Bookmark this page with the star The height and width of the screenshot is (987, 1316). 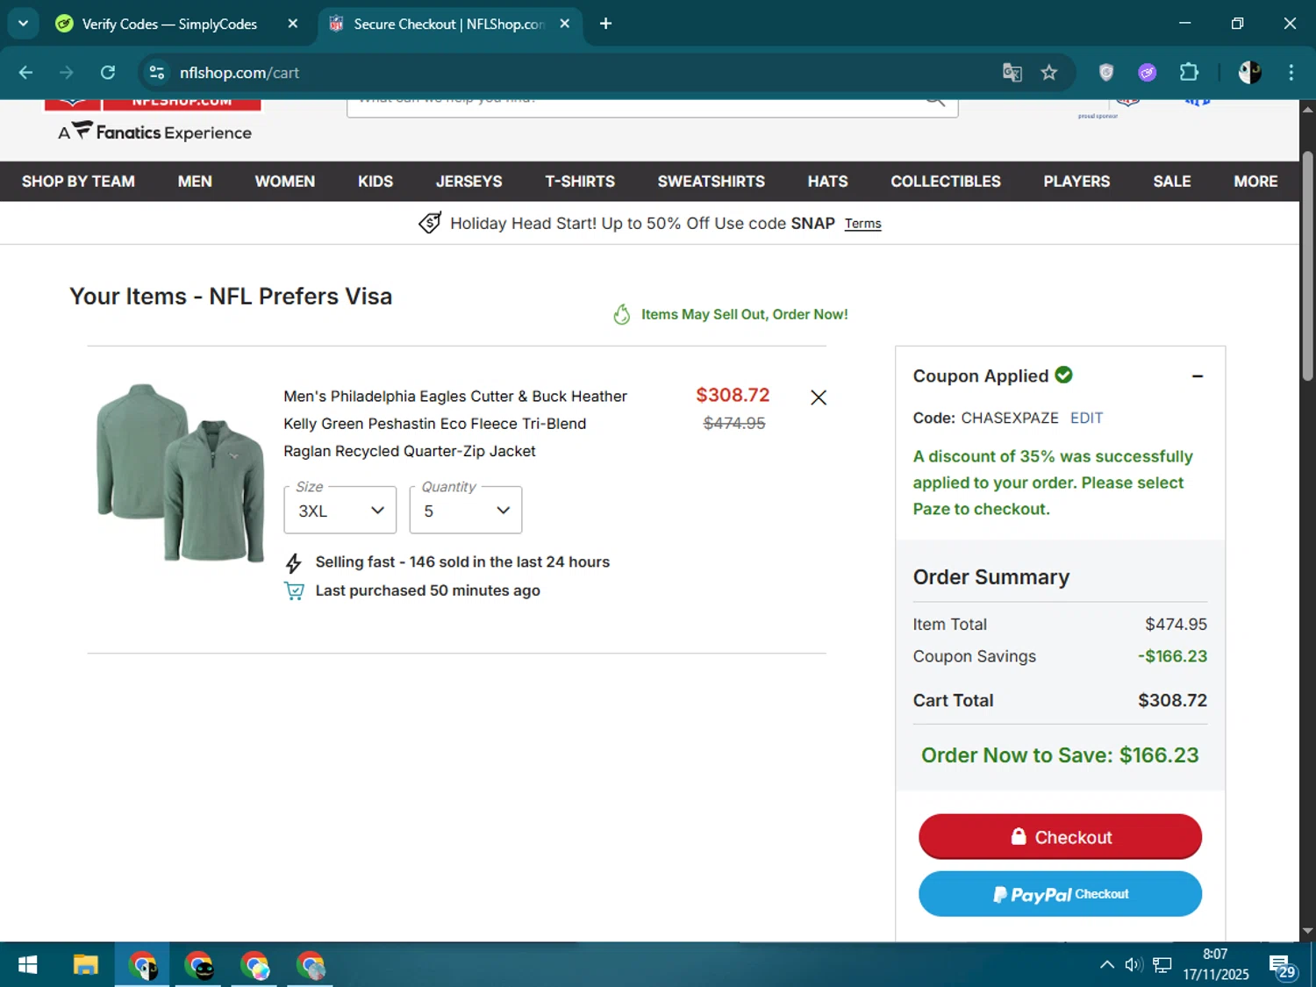pyautogui.click(x=1049, y=73)
